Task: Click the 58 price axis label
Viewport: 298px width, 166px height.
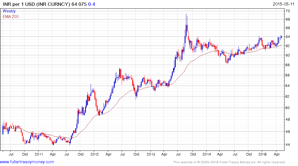Action: pyautogui.click(x=287, y=65)
